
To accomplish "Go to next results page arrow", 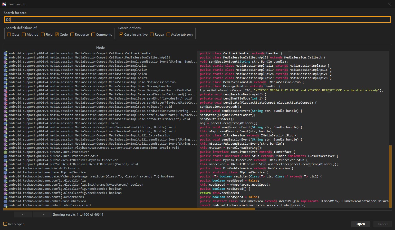I will (x=42, y=215).
